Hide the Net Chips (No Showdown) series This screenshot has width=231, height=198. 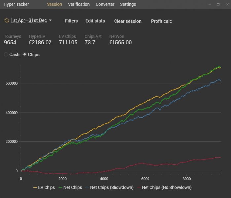click(x=166, y=187)
